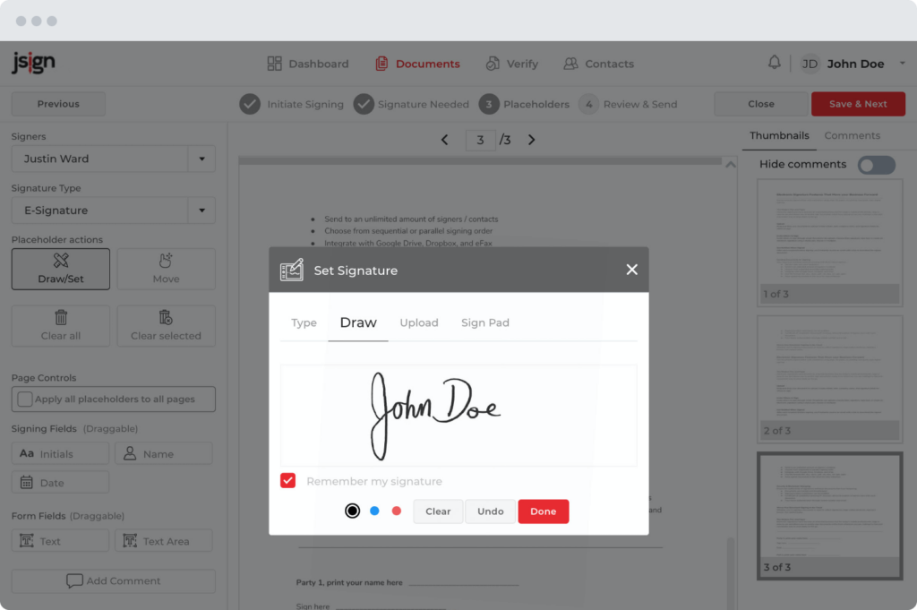Click the notification bell
Viewport: 917px width, 610px height.
775,63
